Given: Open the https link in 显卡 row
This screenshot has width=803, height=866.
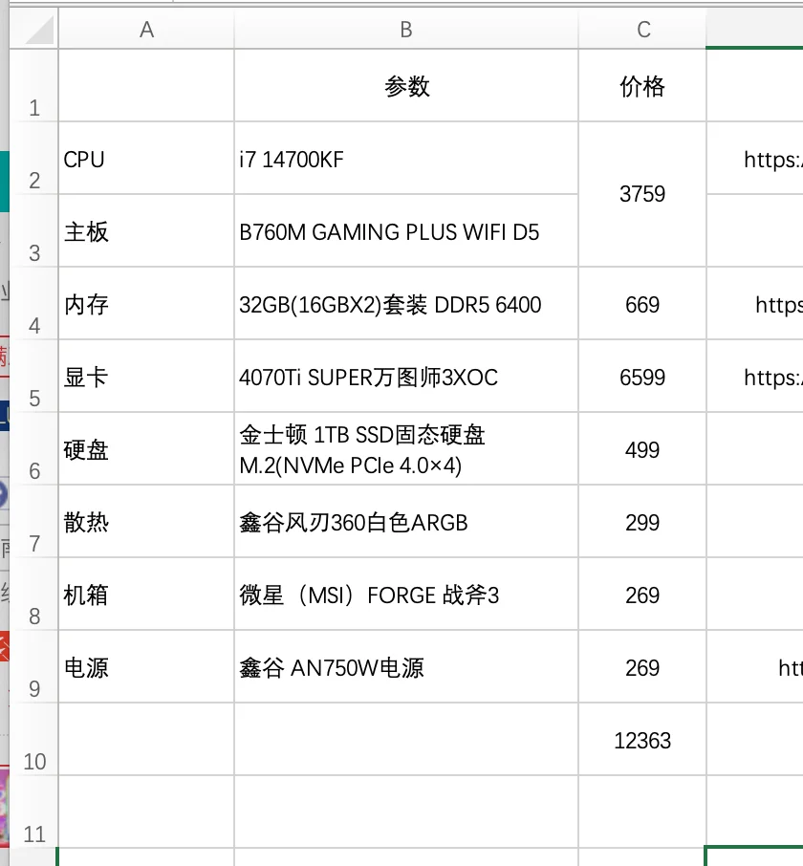Looking at the screenshot, I should coord(773,378).
